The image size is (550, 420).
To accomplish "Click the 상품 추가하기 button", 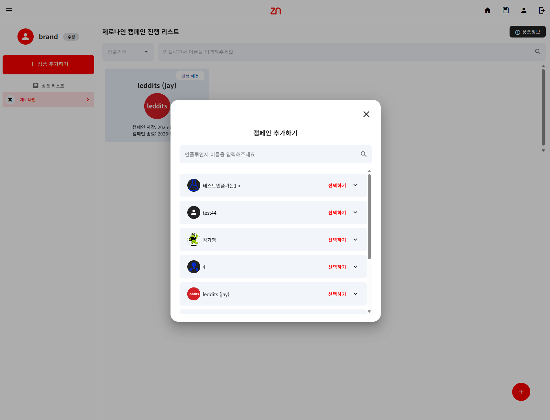I will 48,64.
